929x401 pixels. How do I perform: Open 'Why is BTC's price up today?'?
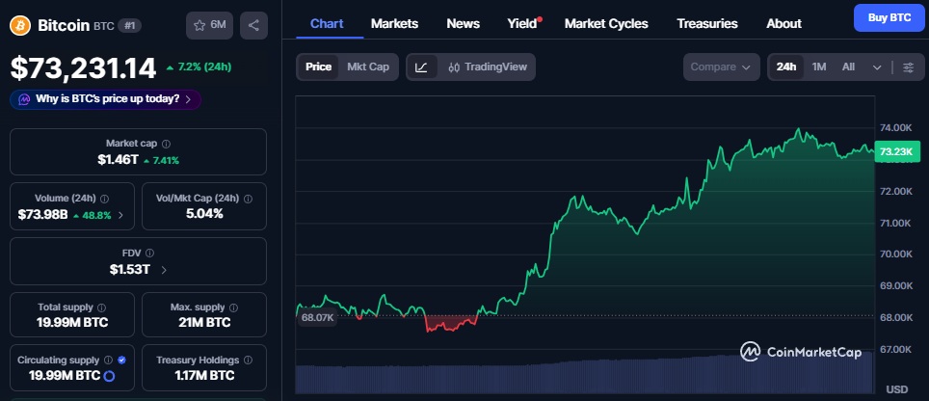[105, 98]
